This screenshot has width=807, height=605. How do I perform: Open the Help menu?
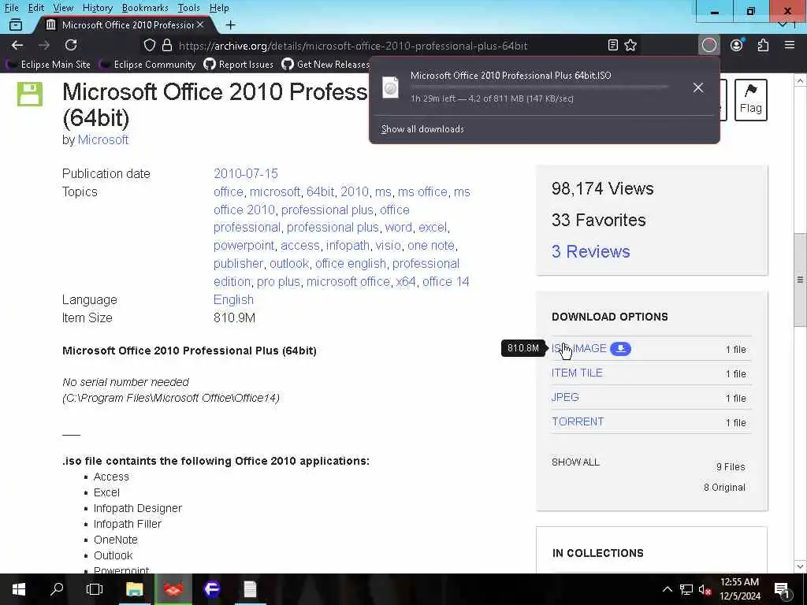pos(219,8)
